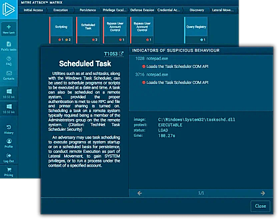
Task: Open Profile in the sidebar
Action: point(9,143)
